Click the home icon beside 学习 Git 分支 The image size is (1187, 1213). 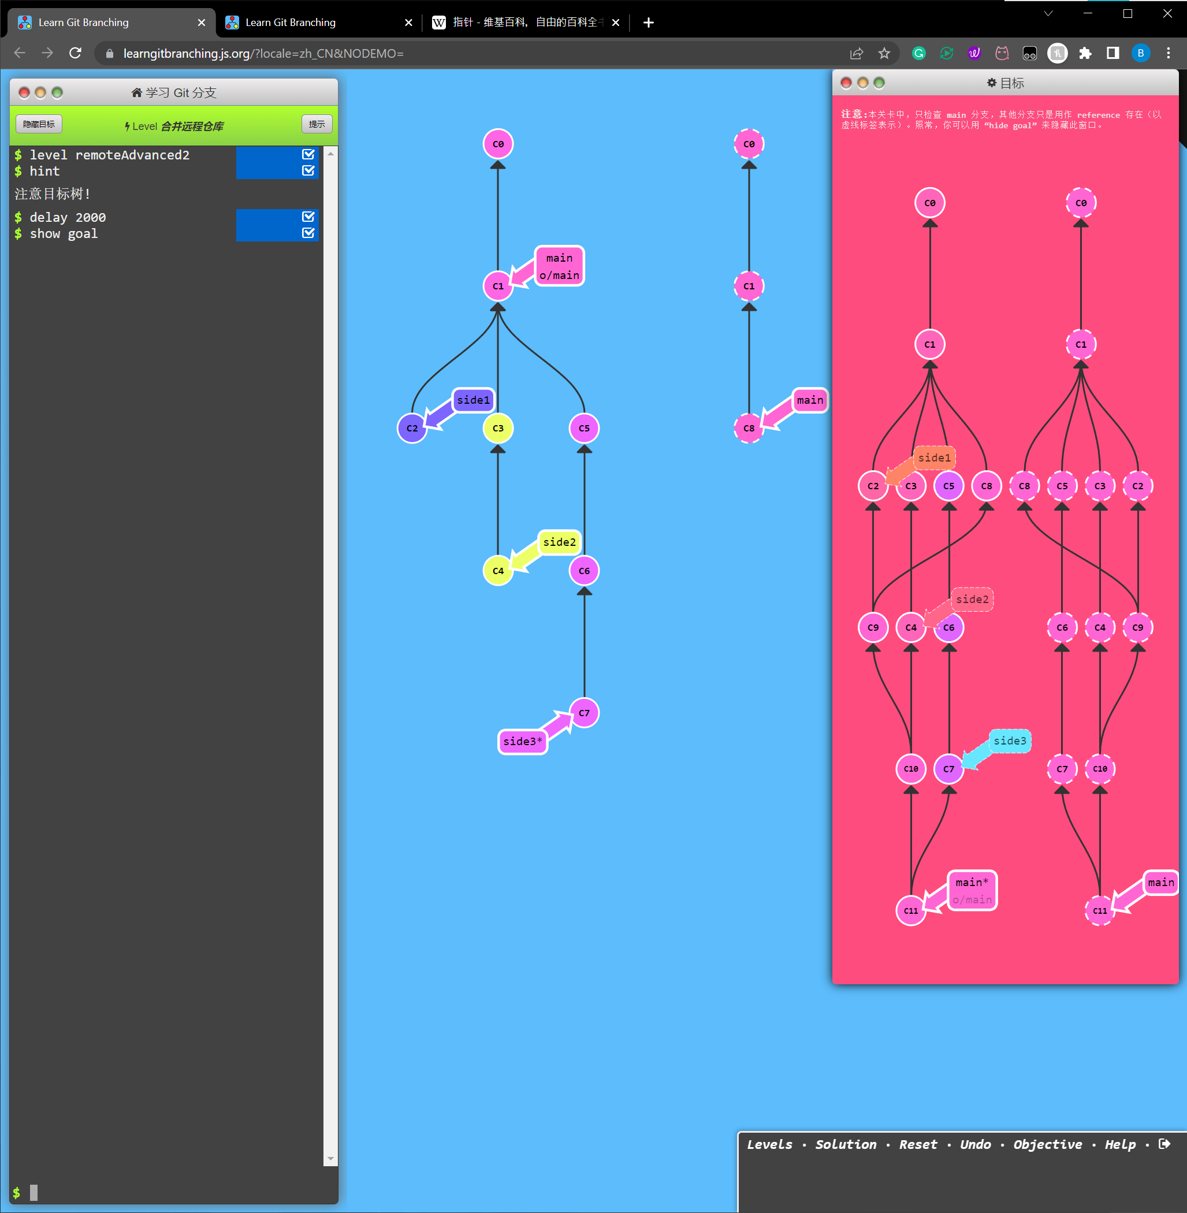coord(136,93)
